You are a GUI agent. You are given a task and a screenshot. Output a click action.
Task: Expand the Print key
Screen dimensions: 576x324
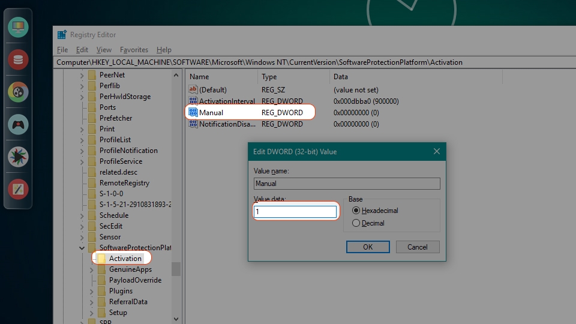[x=82, y=130]
